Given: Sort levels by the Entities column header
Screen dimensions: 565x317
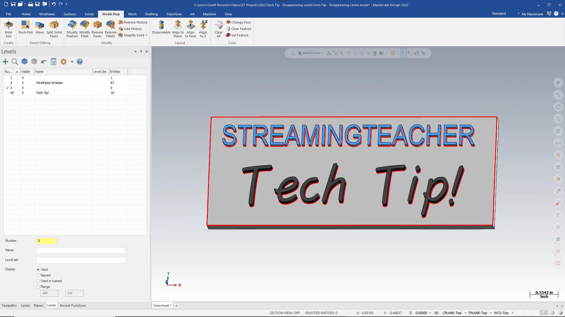Looking at the screenshot, I should (x=118, y=72).
